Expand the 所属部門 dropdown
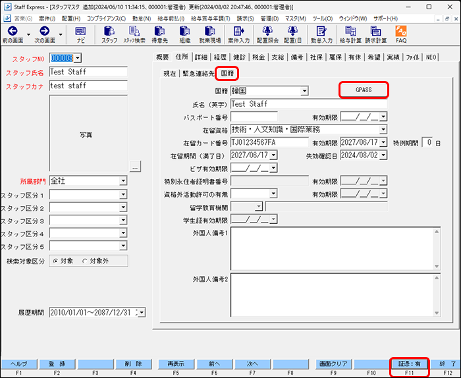Screen dimensions: 461x378 [123, 181]
